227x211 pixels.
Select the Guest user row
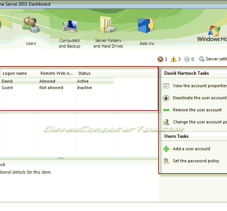(57, 88)
